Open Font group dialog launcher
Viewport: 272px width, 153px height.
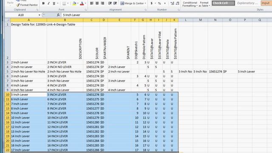coord(86,10)
